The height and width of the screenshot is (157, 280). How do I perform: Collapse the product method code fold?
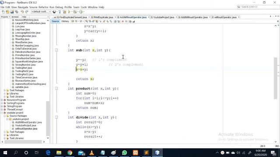pyautogui.click(x=56, y=89)
